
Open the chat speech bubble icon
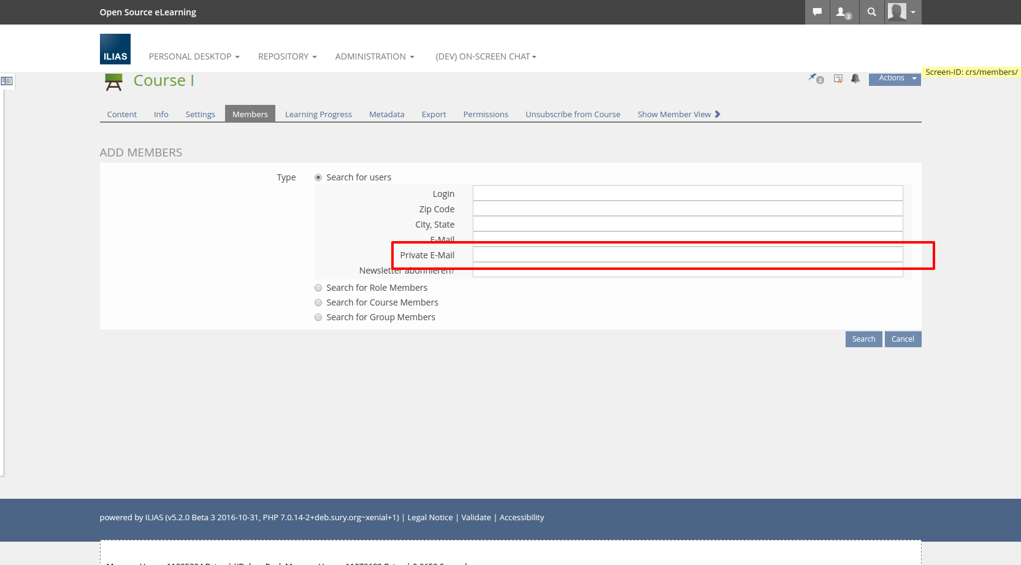pyautogui.click(x=817, y=12)
